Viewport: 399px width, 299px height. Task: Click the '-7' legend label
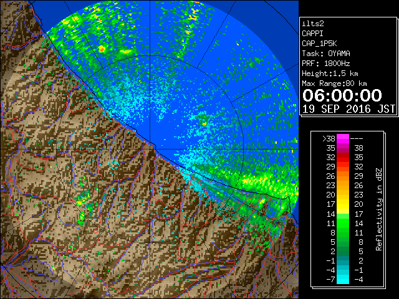(330, 280)
